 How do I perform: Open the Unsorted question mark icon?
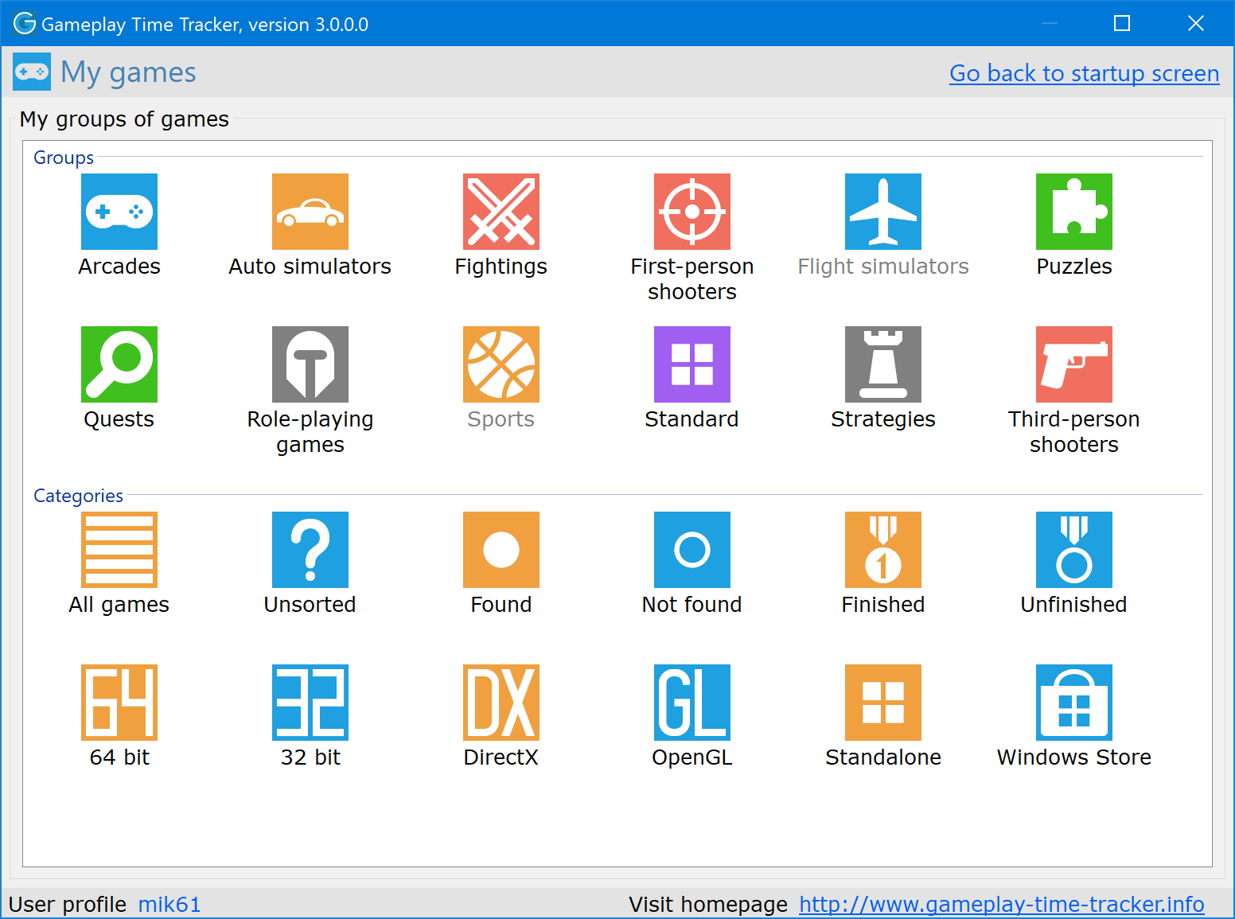tap(310, 550)
